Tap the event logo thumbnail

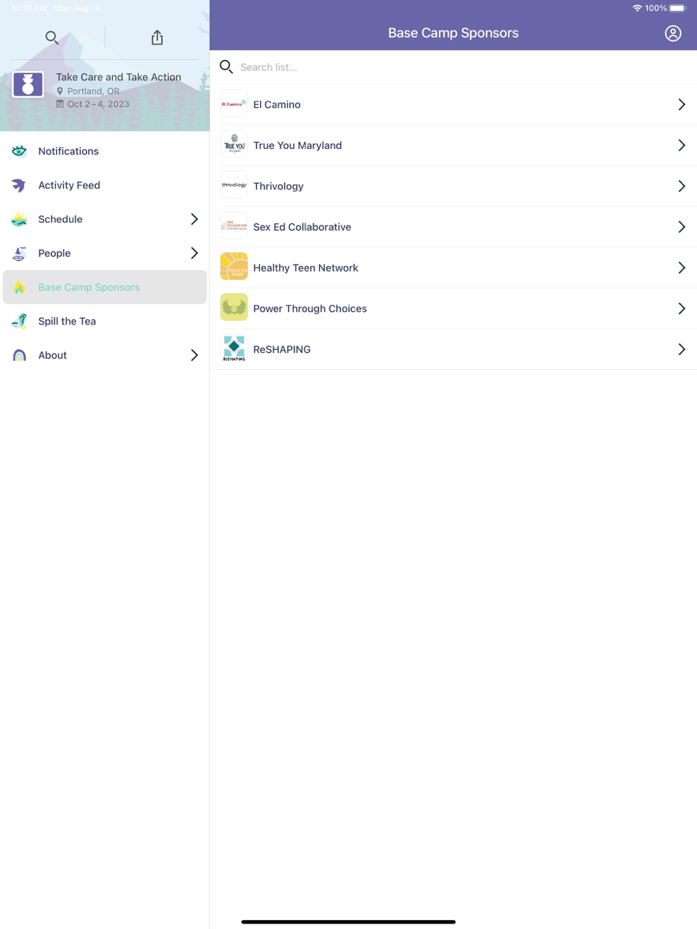pos(28,85)
